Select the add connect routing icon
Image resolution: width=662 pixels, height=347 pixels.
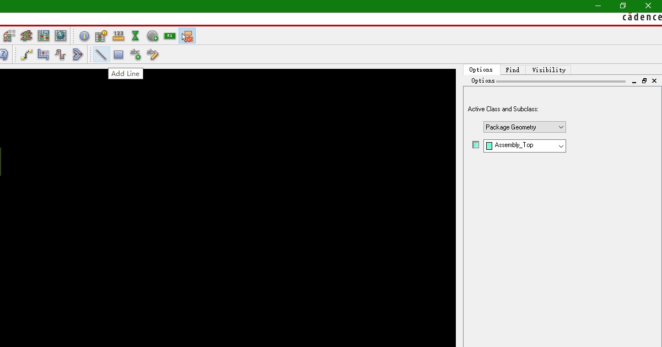tap(26, 55)
